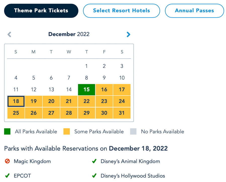
Task: Pick December 25 on the calendar
Action: click(16, 113)
